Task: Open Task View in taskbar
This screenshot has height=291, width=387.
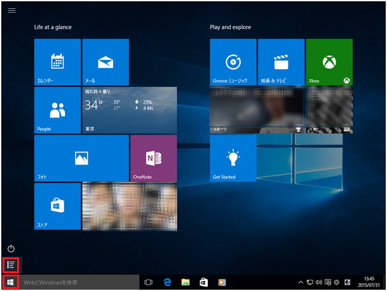Action: point(148,282)
